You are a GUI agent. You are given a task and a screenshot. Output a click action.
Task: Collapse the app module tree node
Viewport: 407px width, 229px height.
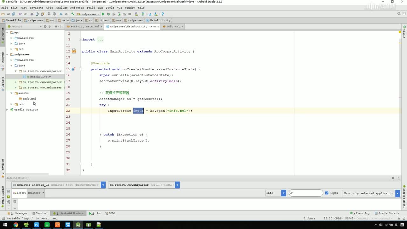pos(7,32)
